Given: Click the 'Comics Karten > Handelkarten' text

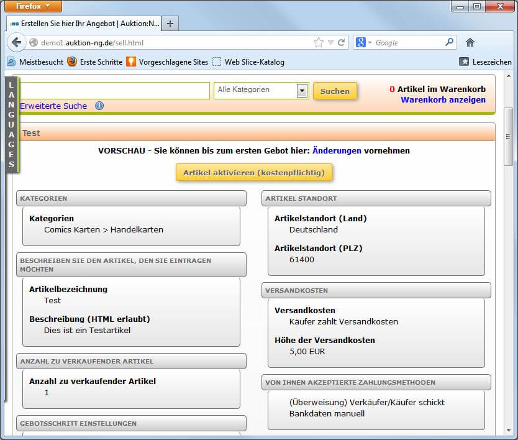Looking at the screenshot, I should [104, 230].
